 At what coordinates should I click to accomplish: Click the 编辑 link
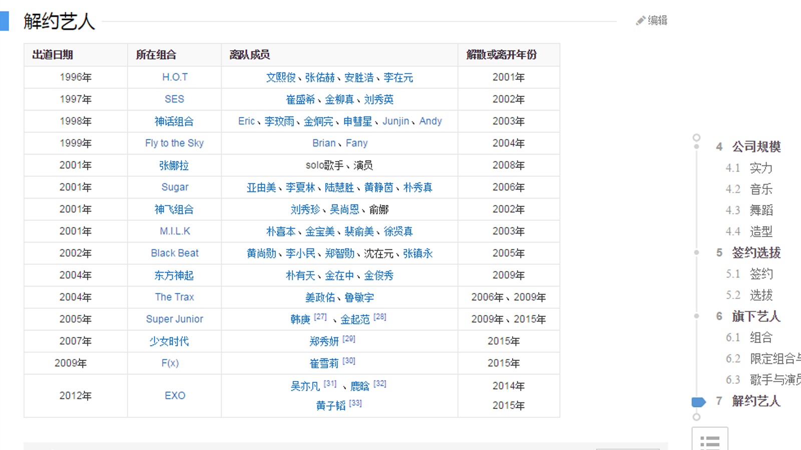point(657,20)
